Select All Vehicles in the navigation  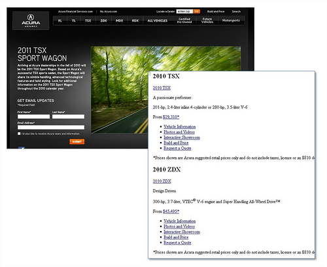click(x=158, y=20)
